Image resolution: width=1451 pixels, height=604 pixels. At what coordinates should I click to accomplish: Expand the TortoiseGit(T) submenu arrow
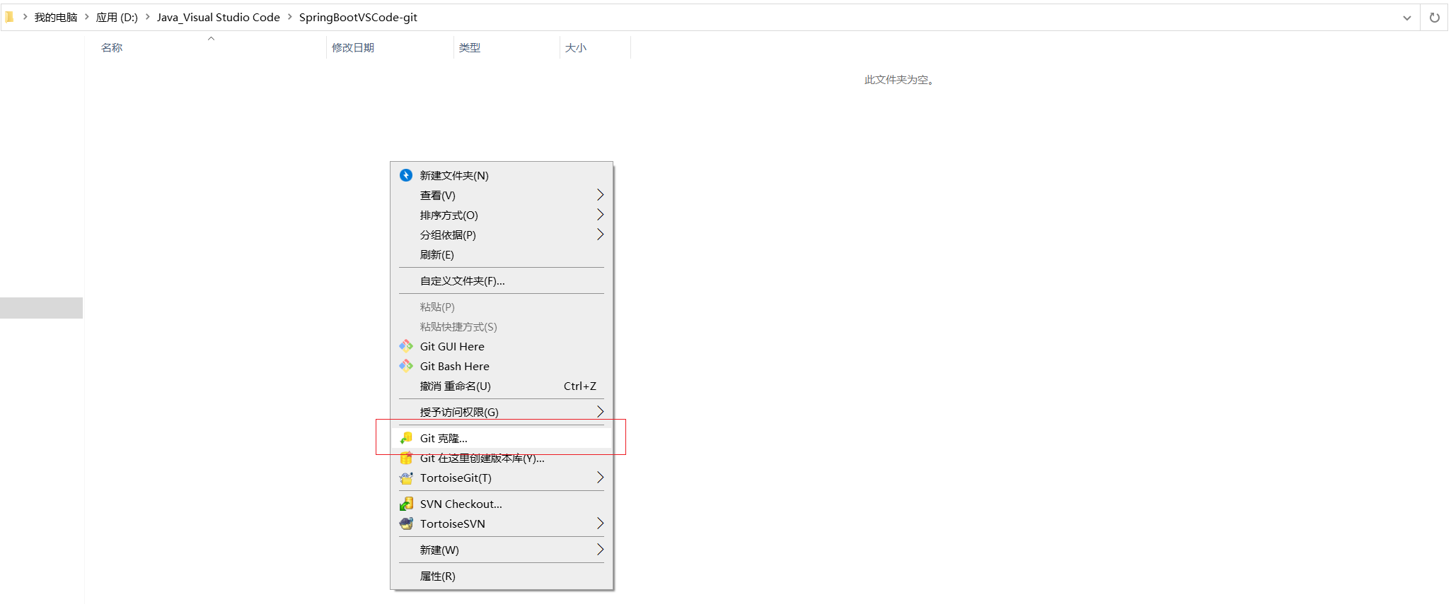click(600, 478)
